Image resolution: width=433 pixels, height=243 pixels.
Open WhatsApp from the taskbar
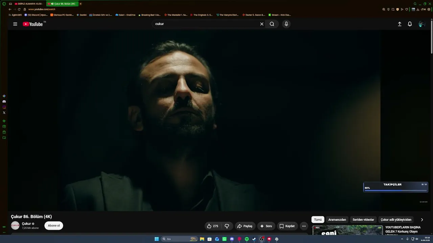pos(224,239)
